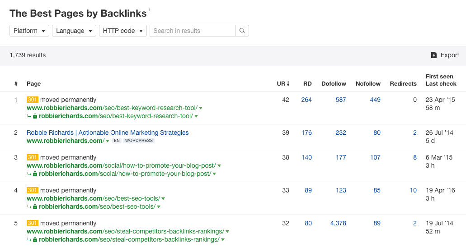Open the Platform filter dropdown
This screenshot has height=247, width=466.
[29, 31]
